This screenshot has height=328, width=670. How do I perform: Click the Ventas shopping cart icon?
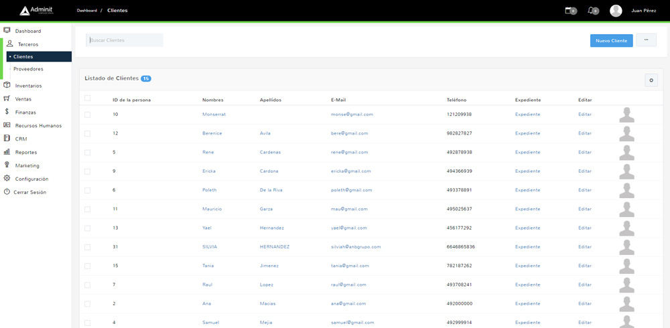tap(7, 98)
